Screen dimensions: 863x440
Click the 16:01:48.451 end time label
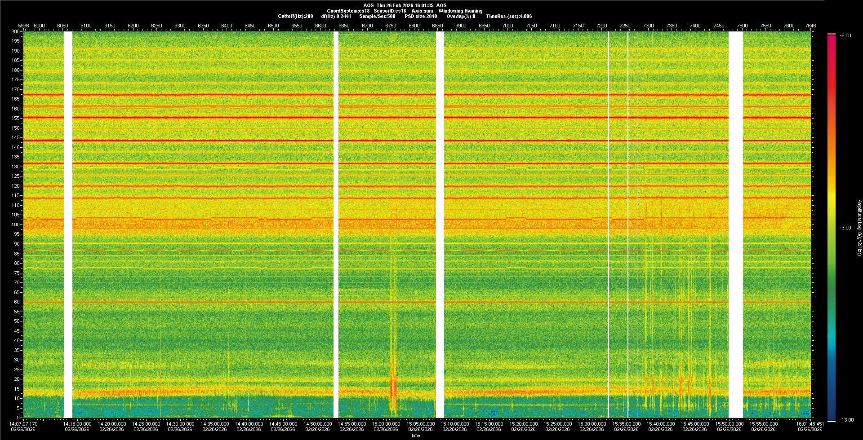pos(810,424)
